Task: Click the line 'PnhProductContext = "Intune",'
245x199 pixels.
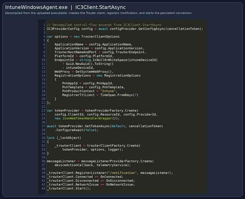Action: pos(90,91)
